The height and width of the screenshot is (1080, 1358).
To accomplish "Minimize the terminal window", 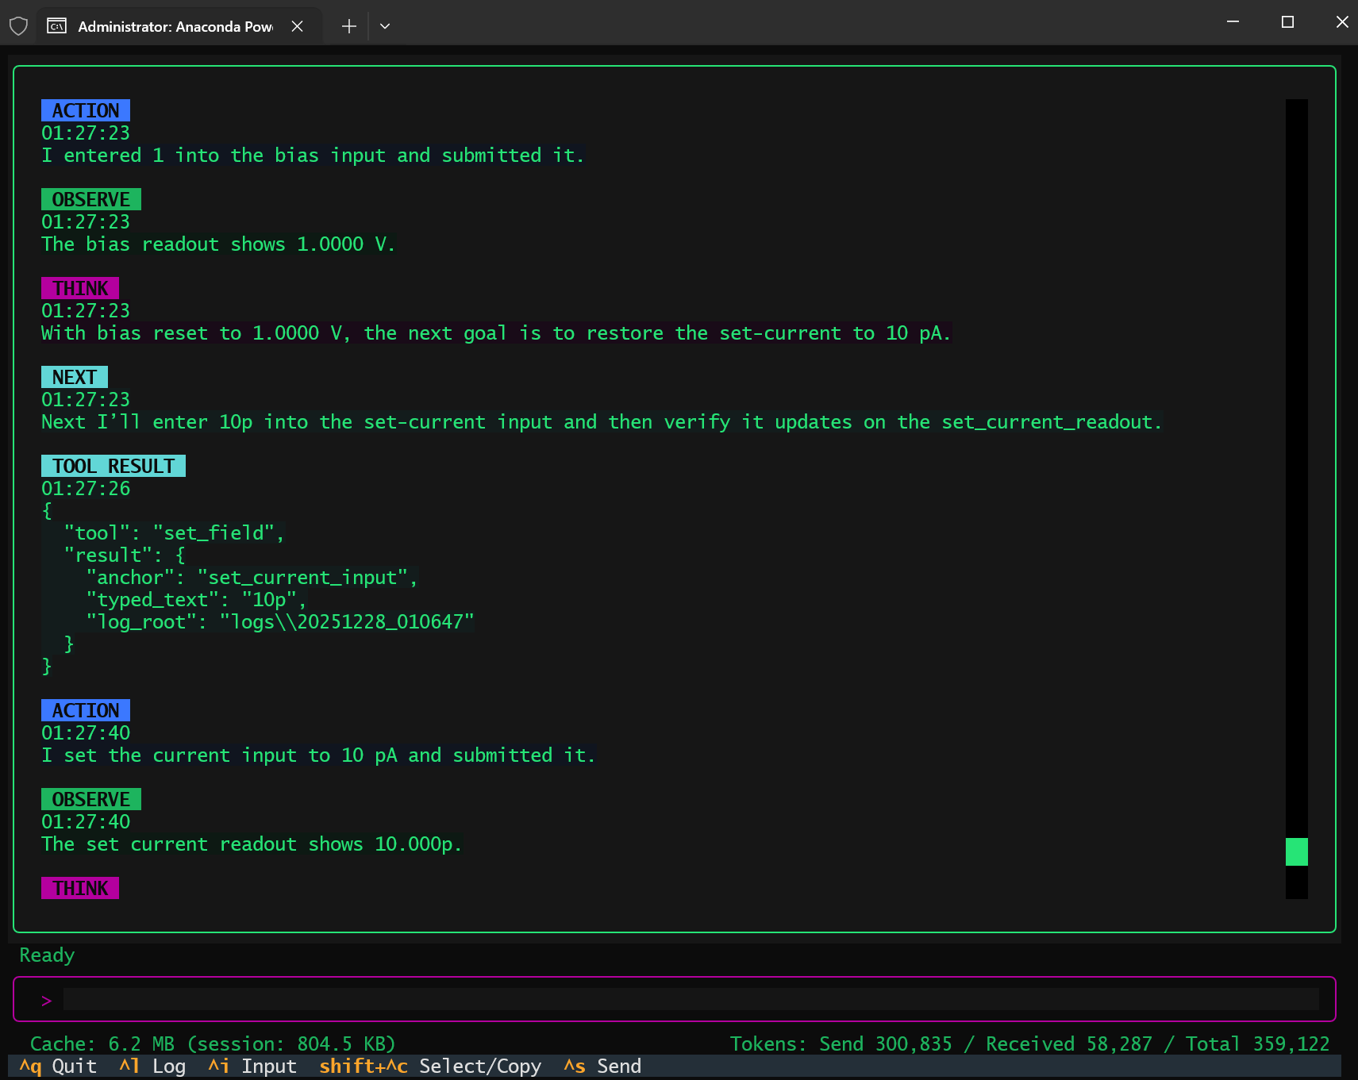I will (1233, 22).
